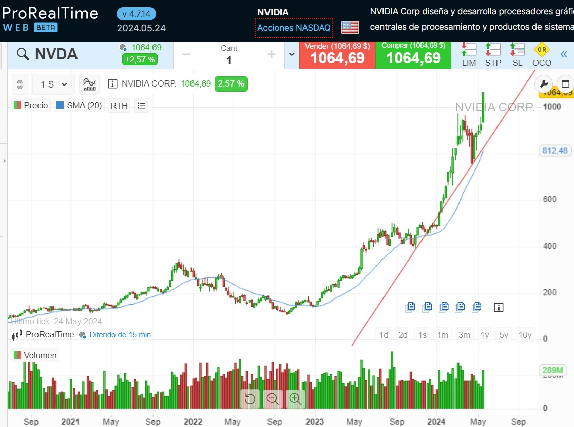
Task: Collapse the order panel with double chevron
Action: [x=564, y=55]
